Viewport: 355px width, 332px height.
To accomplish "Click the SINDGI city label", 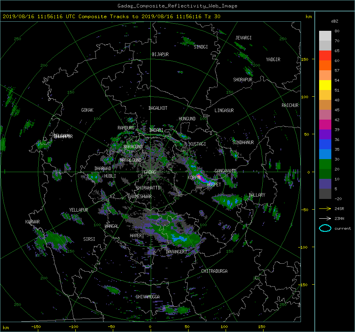I will click(201, 47).
